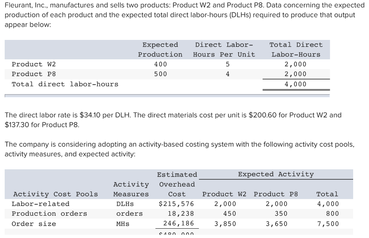Click the 'Expected Production' column header
The image size is (369, 238).
tap(160, 50)
